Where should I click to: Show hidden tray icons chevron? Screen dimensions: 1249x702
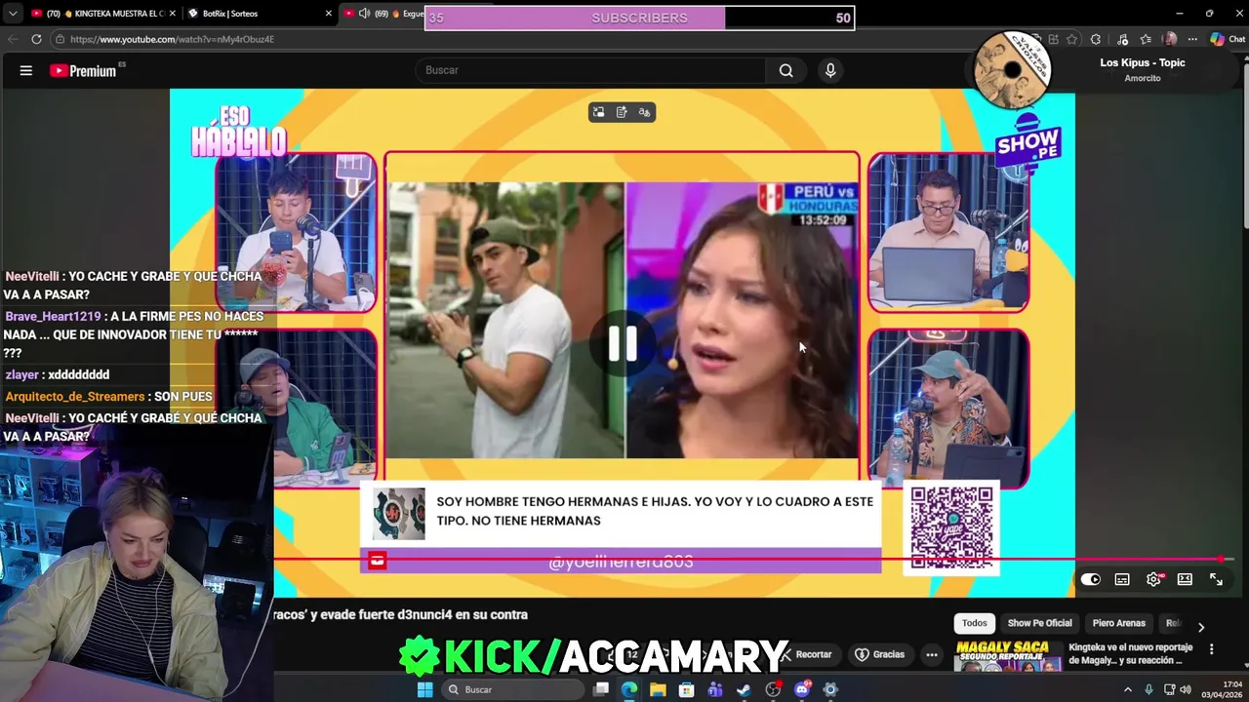1128,689
